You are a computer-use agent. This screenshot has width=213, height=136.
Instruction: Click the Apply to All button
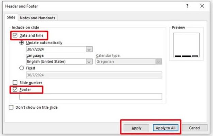click(x=166, y=128)
